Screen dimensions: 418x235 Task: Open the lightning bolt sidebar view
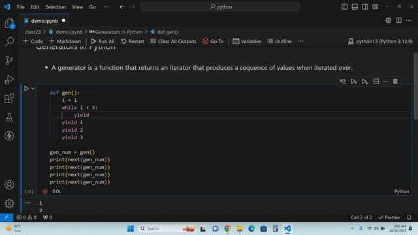click(x=9, y=136)
